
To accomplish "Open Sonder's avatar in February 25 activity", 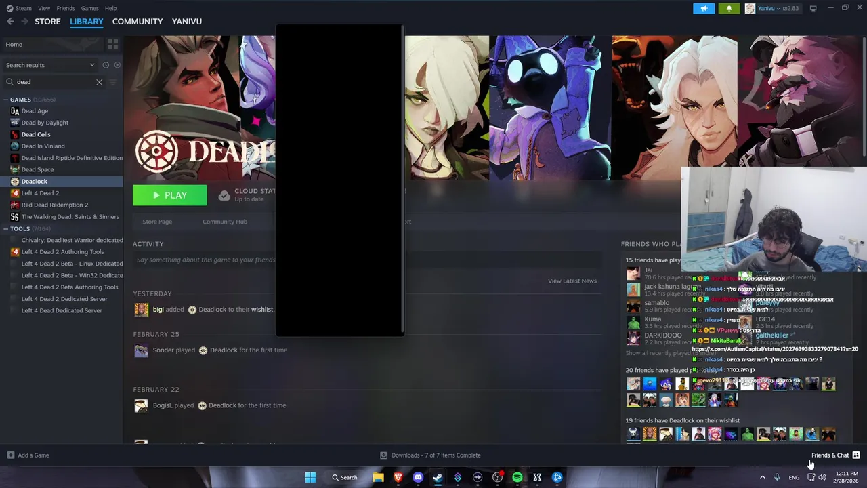I will (x=142, y=350).
